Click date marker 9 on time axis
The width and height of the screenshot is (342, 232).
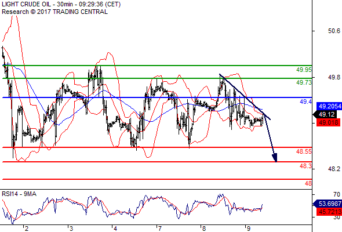point(249,229)
